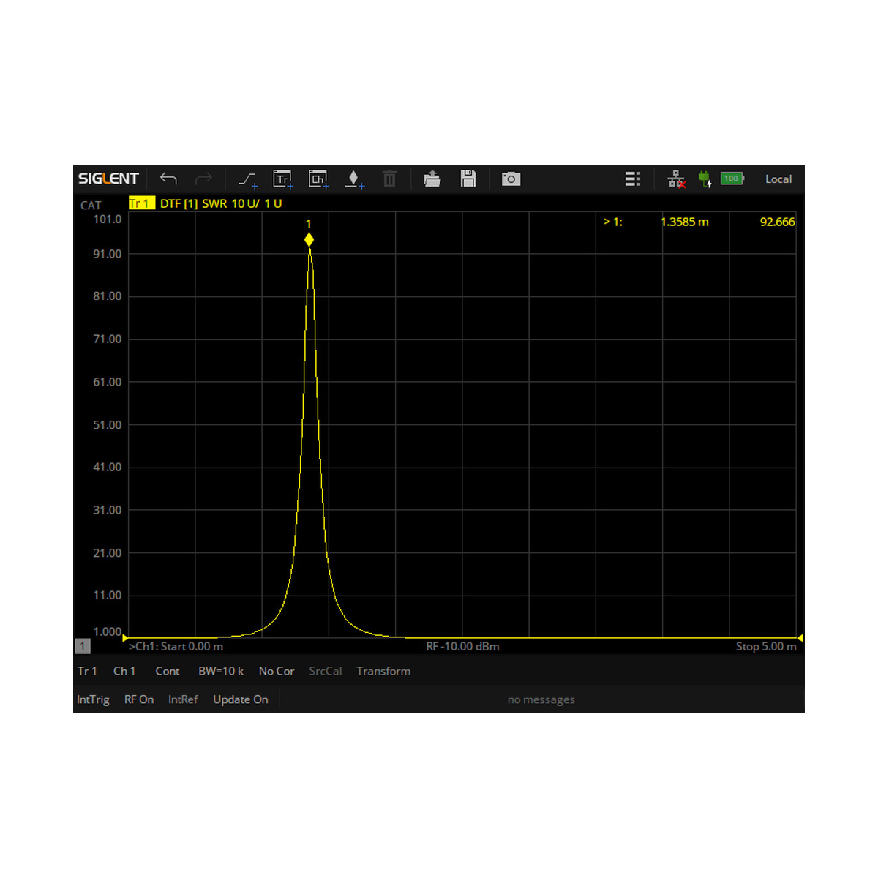
Task: Click the Transform status item
Action: coord(383,671)
